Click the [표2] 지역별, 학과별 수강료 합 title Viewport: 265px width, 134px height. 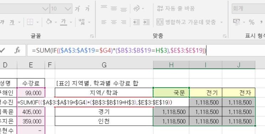tap(97, 83)
